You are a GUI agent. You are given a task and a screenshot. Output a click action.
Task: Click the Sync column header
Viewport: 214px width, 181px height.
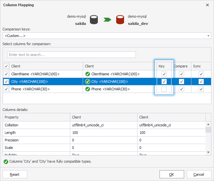[x=201, y=66]
